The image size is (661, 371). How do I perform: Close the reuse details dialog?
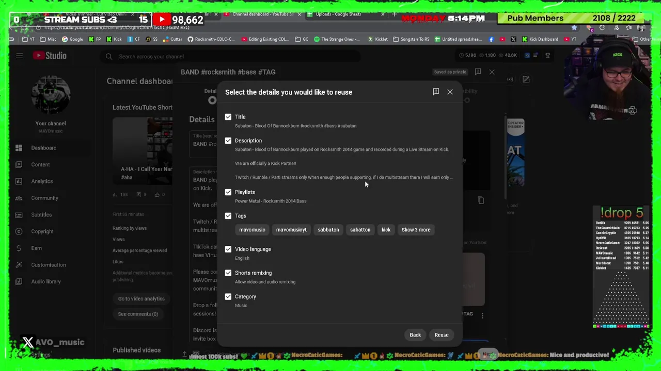[x=450, y=92]
